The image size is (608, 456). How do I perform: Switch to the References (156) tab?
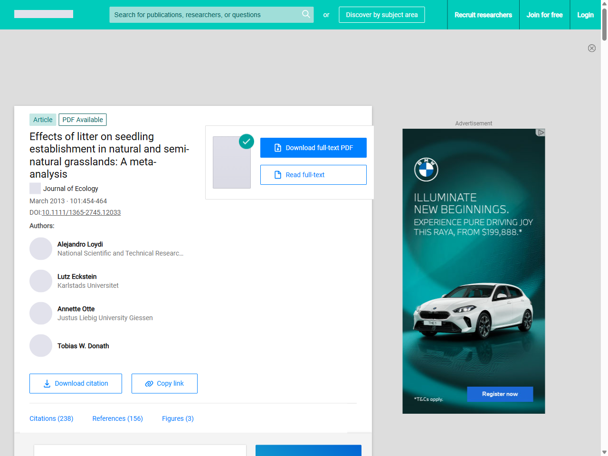[x=117, y=418]
